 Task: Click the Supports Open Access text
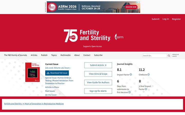[92, 46]
